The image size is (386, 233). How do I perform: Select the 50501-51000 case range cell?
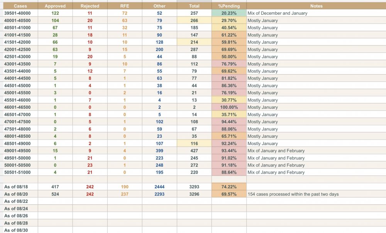coord(20,172)
